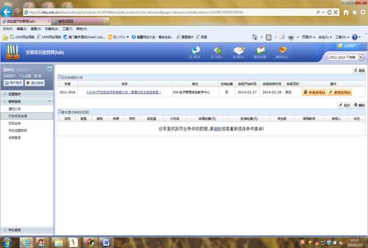Image resolution: width=368 pixels, height=248 pixels.
Task: Expand the 教师业务 sidebar section
Action: point(27,102)
